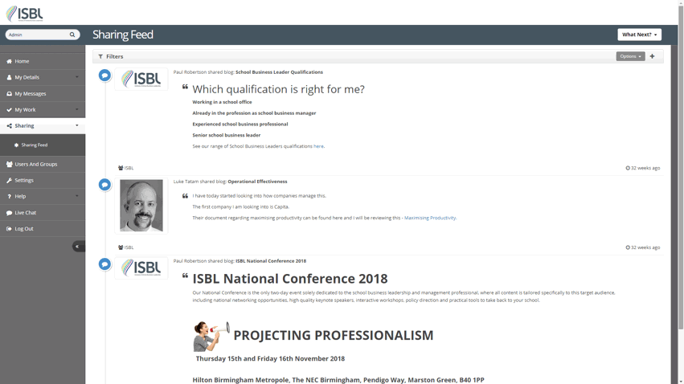Follow the 'here' qualifications link
Image resolution: width=684 pixels, height=384 pixels.
point(318,146)
